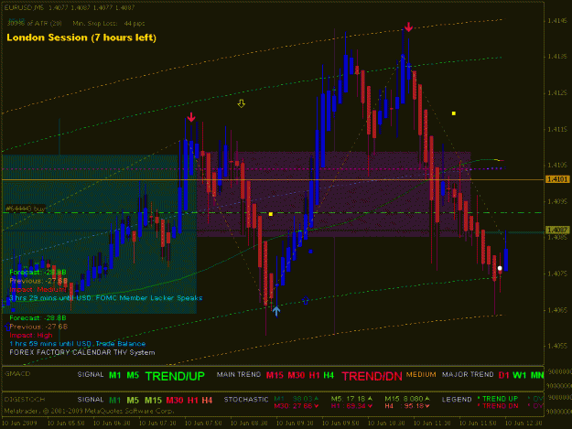Click the FOMC Member Lacker Speaks countdown line
Image resolution: width=572 pixels, height=429 pixels.
click(x=106, y=298)
